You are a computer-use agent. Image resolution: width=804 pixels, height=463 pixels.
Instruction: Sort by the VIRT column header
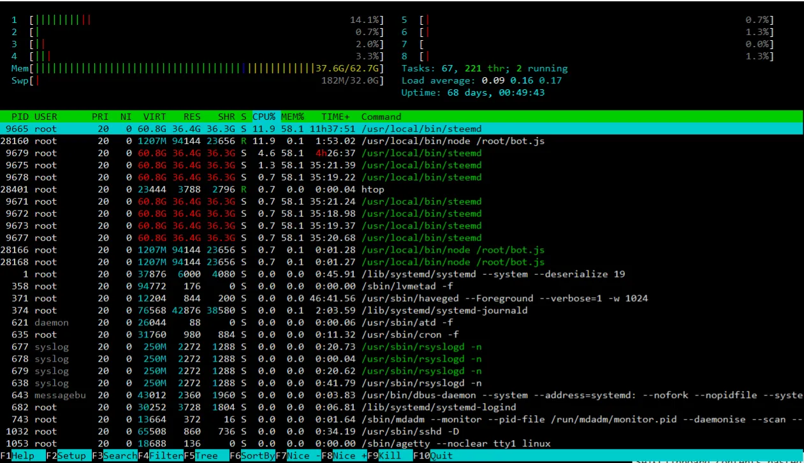coord(154,117)
